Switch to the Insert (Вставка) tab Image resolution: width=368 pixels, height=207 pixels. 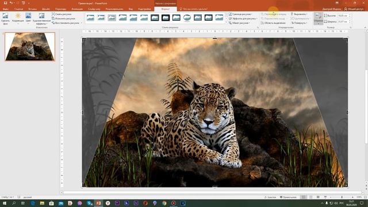pos(33,9)
